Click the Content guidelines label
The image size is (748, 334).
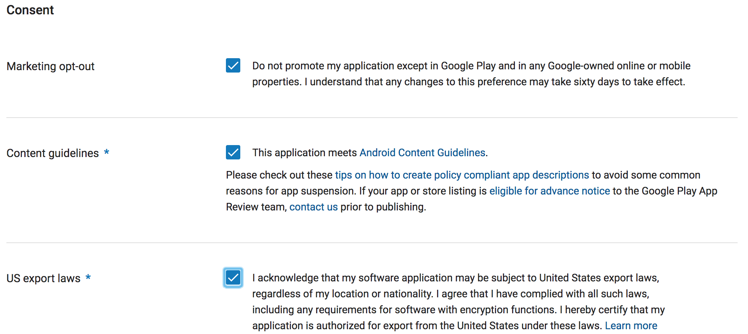click(x=53, y=153)
